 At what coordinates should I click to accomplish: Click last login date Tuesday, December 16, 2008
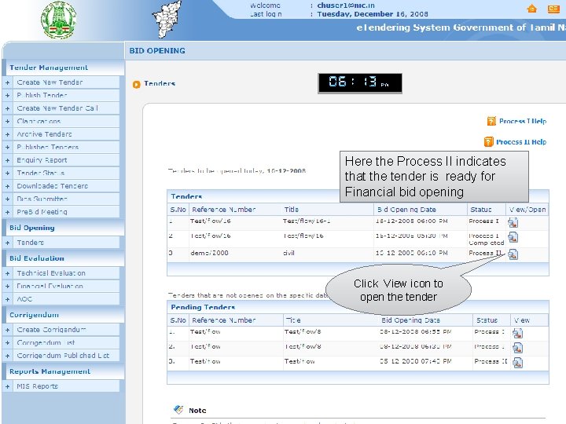[x=373, y=14]
